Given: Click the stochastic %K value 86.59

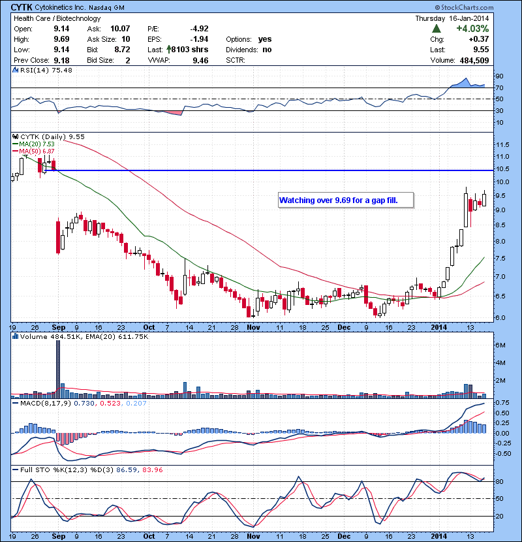Looking at the screenshot, I should [127, 470].
